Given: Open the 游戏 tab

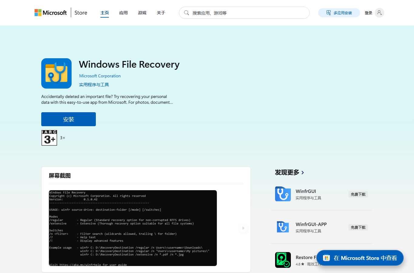Looking at the screenshot, I should 142,13.
